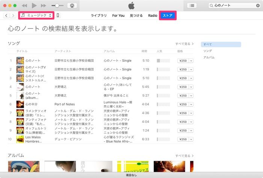Open price dropdown arrow for 心の半分
This screenshot has height=178, width=263.
point(191,104)
